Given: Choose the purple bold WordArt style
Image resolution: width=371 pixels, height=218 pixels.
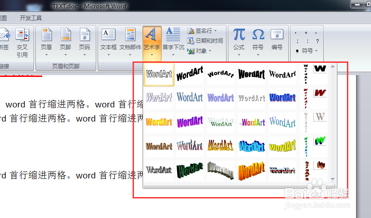Looking at the screenshot, I should tap(190, 122).
